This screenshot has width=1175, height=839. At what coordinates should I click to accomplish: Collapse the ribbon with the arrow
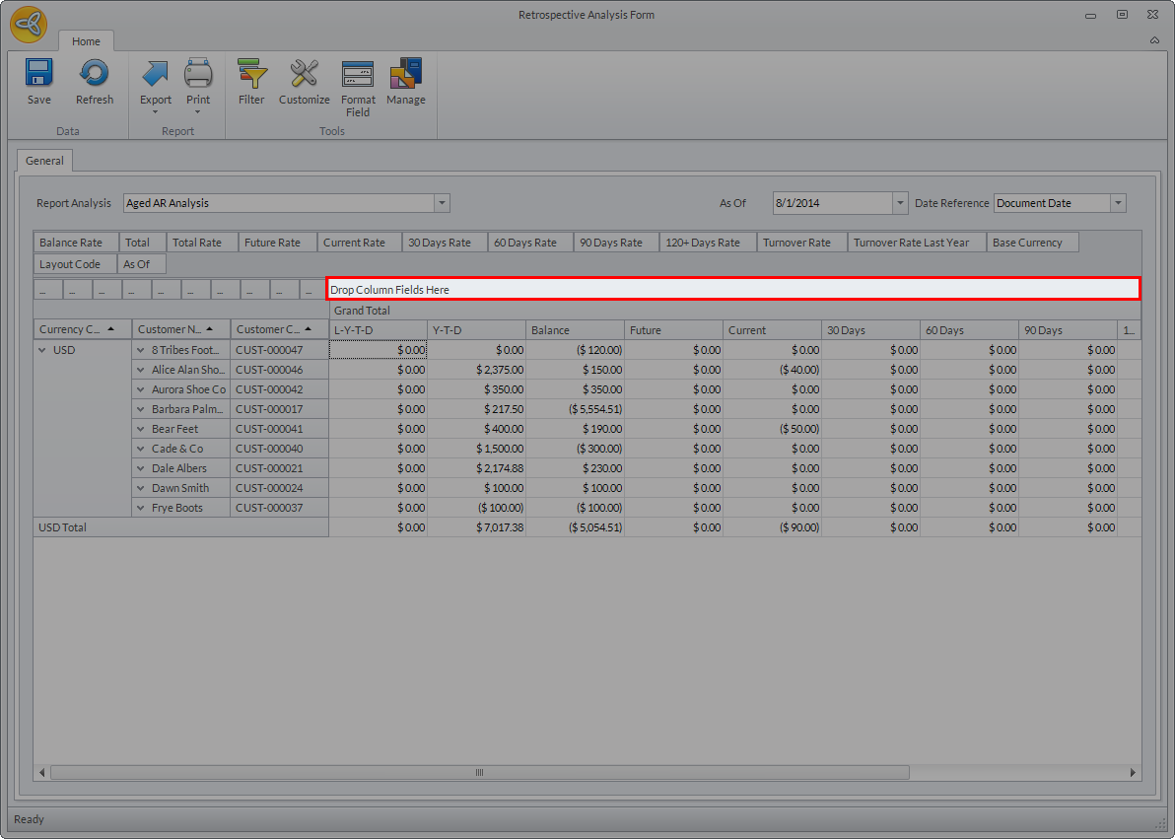coord(1154,40)
